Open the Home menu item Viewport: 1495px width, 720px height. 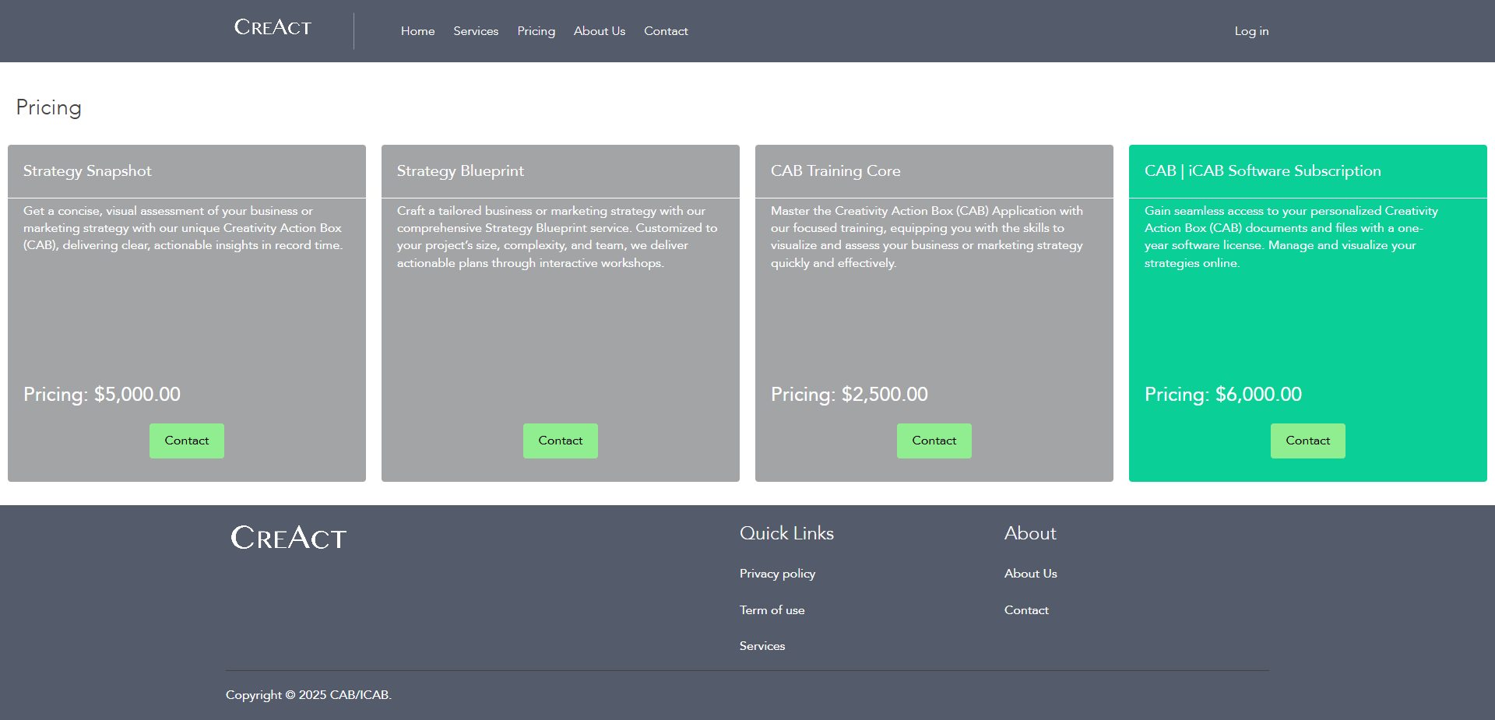(x=417, y=31)
